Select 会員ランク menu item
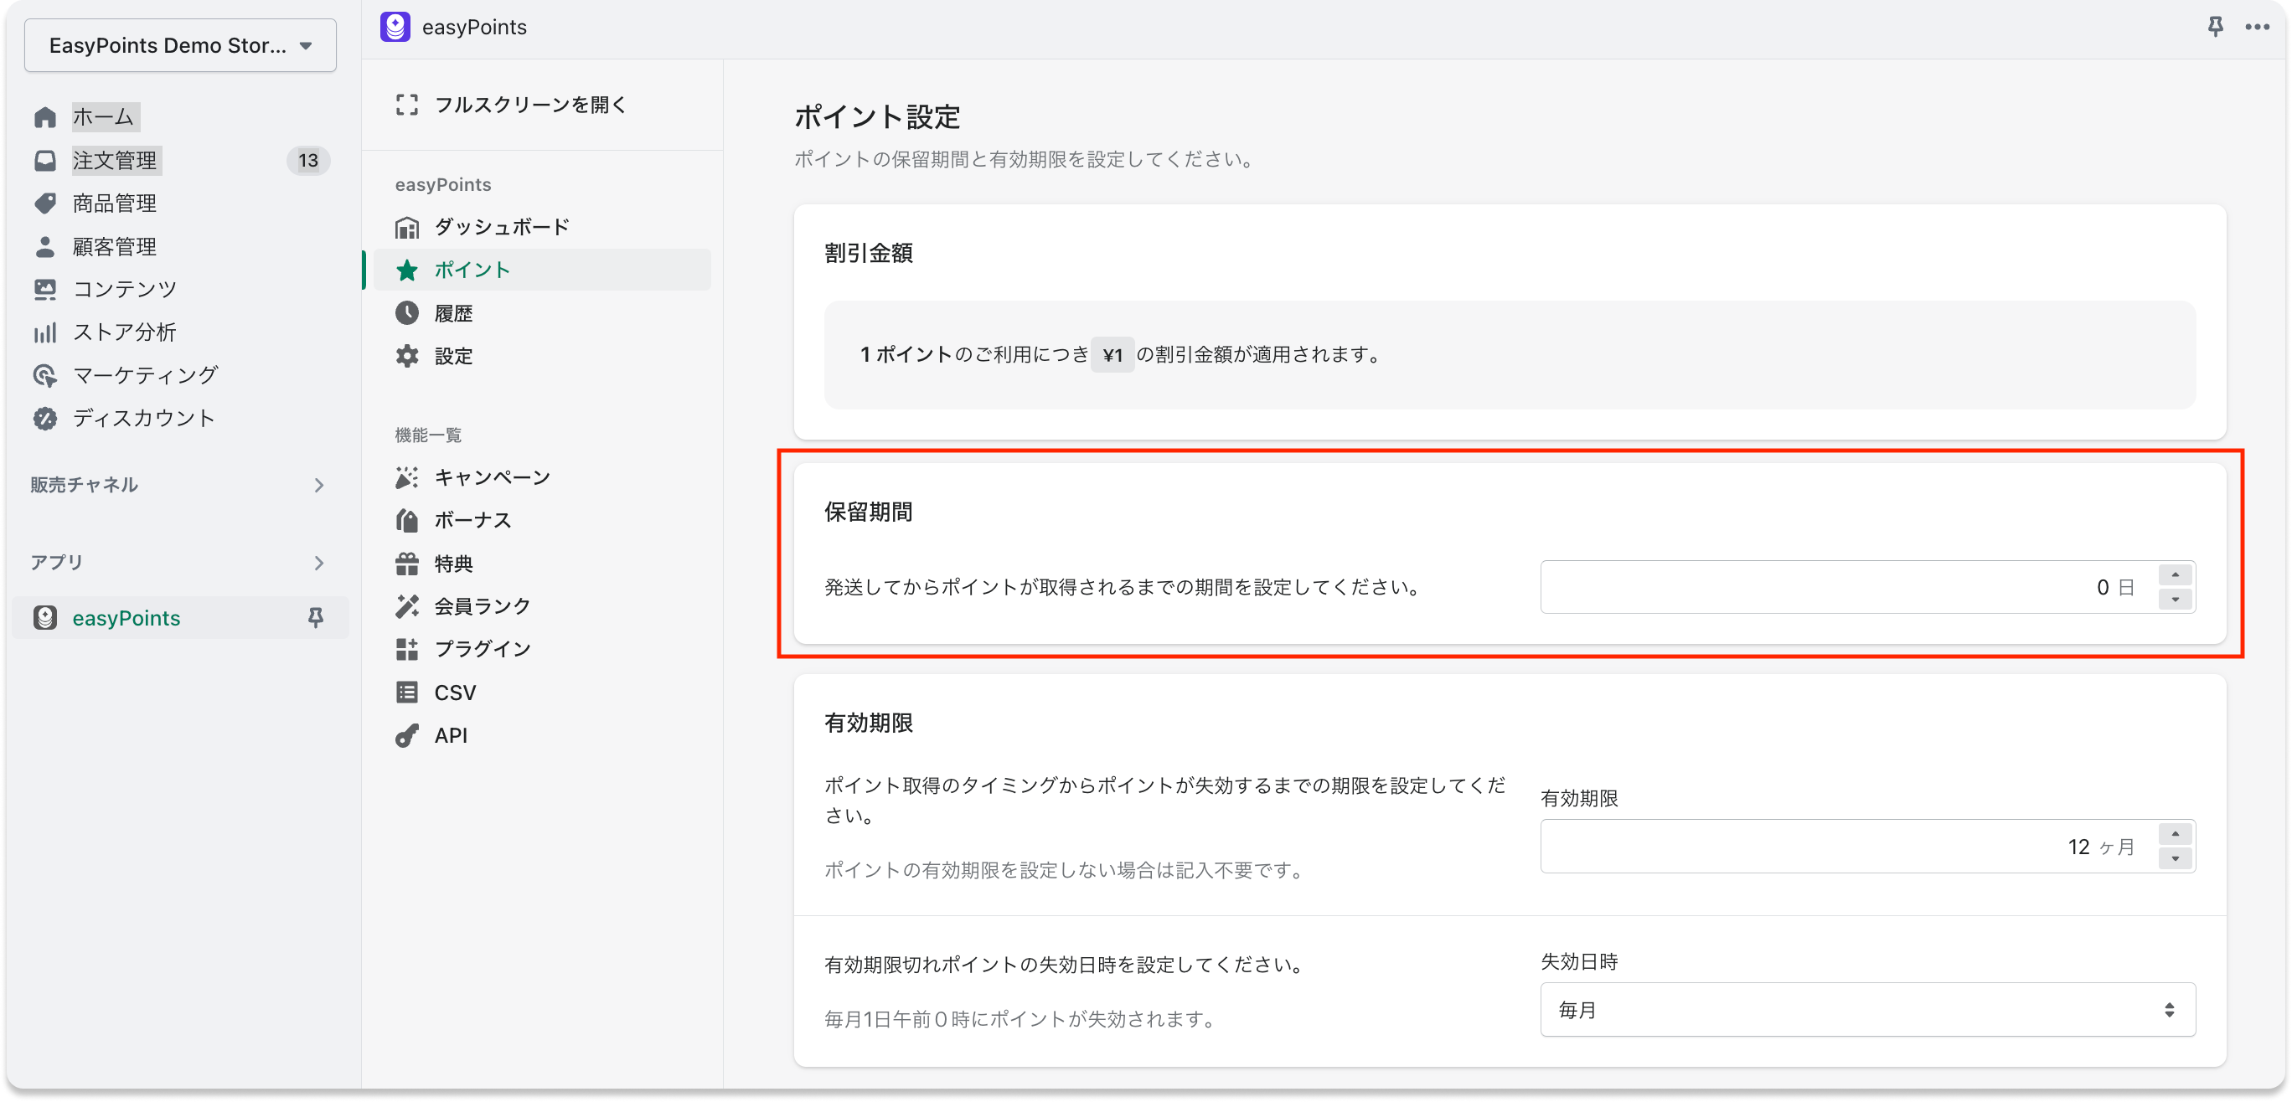 click(x=482, y=606)
